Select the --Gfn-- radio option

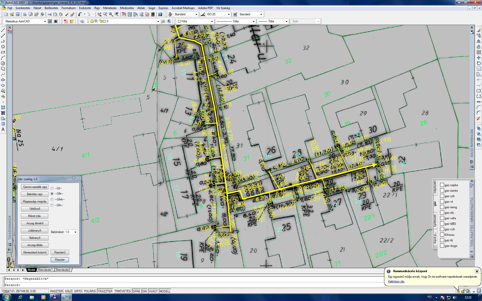[x=52, y=205]
